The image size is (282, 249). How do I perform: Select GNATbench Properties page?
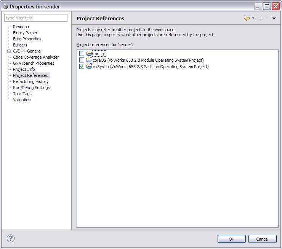pos(34,64)
